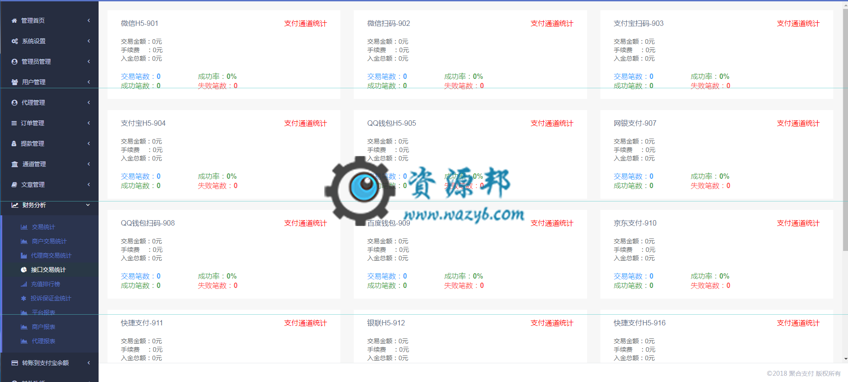Expand the 订单管理 menu chevron

click(x=88, y=123)
